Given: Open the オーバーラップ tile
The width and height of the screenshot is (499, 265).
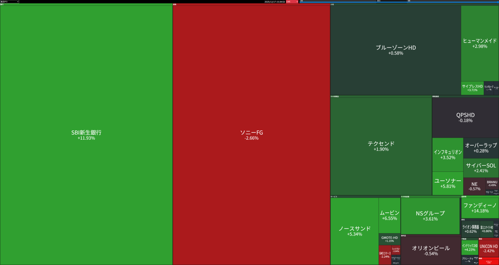Looking at the screenshot, I should (481, 148).
